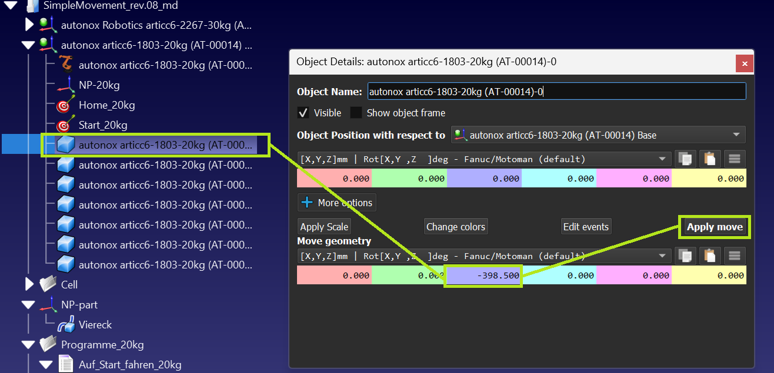774x373 pixels.
Task: Click the NP-20kg reference frame icon
Action: (65, 85)
